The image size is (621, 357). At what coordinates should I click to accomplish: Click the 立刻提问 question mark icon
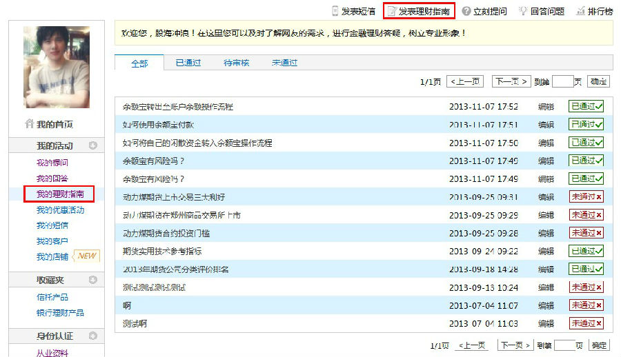466,11
